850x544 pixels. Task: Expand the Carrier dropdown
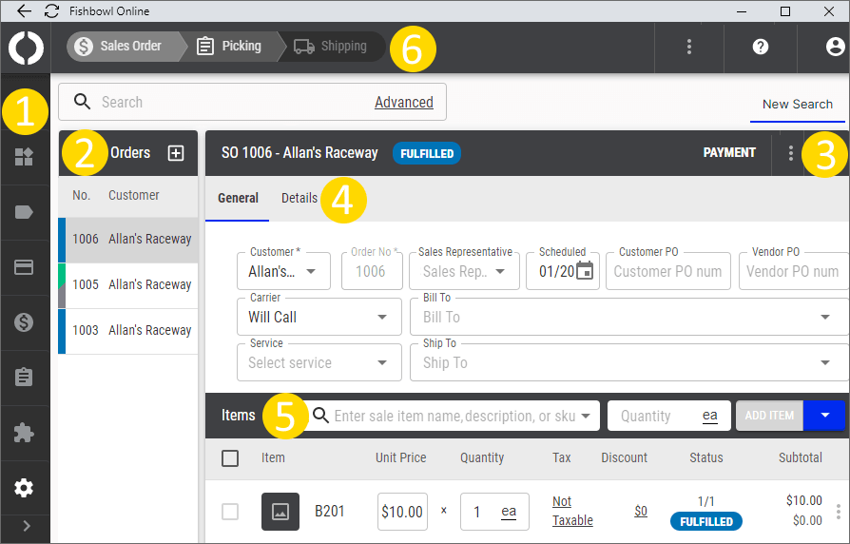(319, 317)
